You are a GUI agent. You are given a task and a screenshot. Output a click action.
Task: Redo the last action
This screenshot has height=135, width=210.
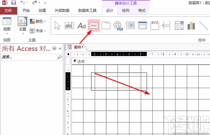(x=35, y=2)
